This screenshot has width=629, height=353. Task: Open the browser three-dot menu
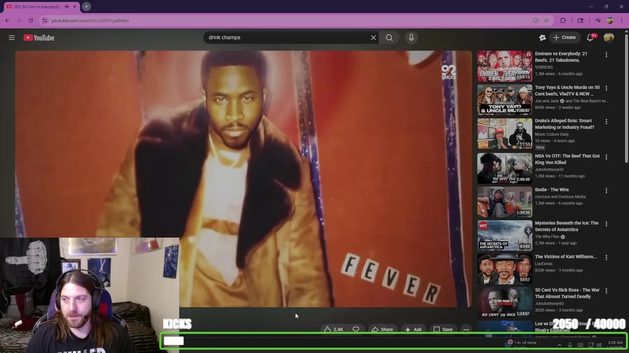click(622, 21)
